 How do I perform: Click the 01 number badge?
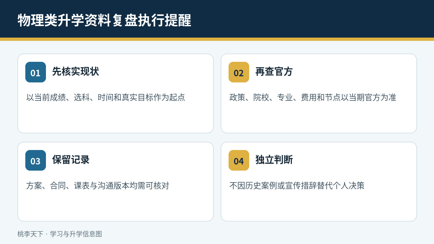click(x=35, y=72)
